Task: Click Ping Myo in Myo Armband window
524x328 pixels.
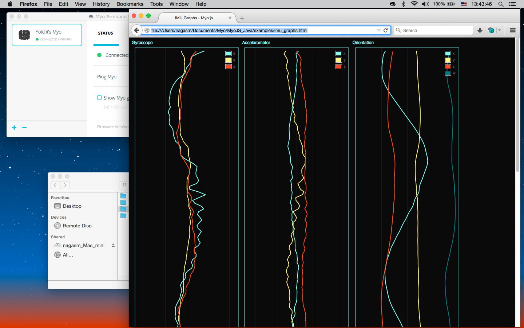Action: tap(107, 77)
